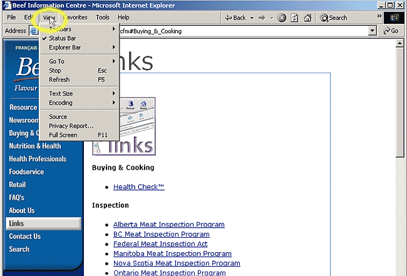
Task: Open Contact Us sidebar item
Action: (x=24, y=237)
